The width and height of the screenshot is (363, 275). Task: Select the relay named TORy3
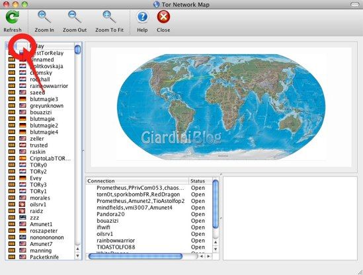(x=38, y=184)
